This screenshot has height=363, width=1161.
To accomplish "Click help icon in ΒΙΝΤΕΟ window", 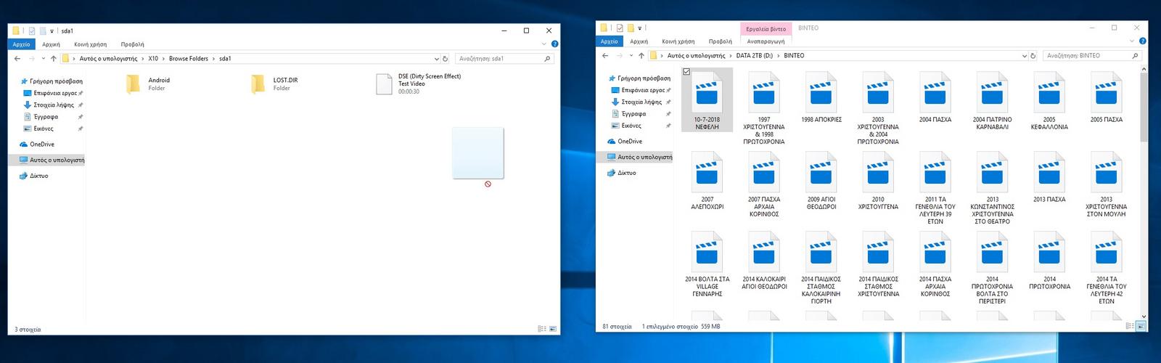I will click(x=1143, y=41).
